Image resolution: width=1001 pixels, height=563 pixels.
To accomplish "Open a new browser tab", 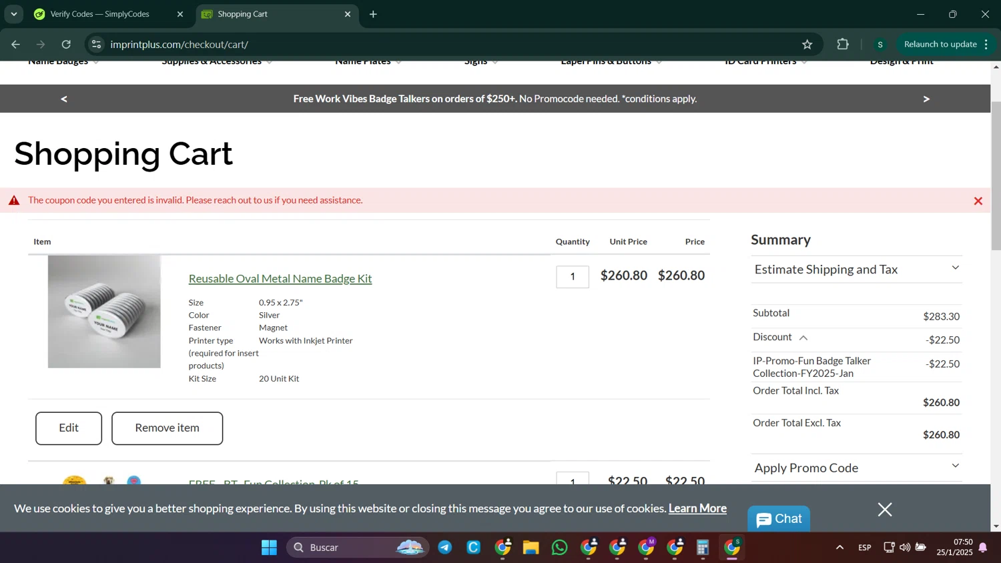I will [x=373, y=14].
